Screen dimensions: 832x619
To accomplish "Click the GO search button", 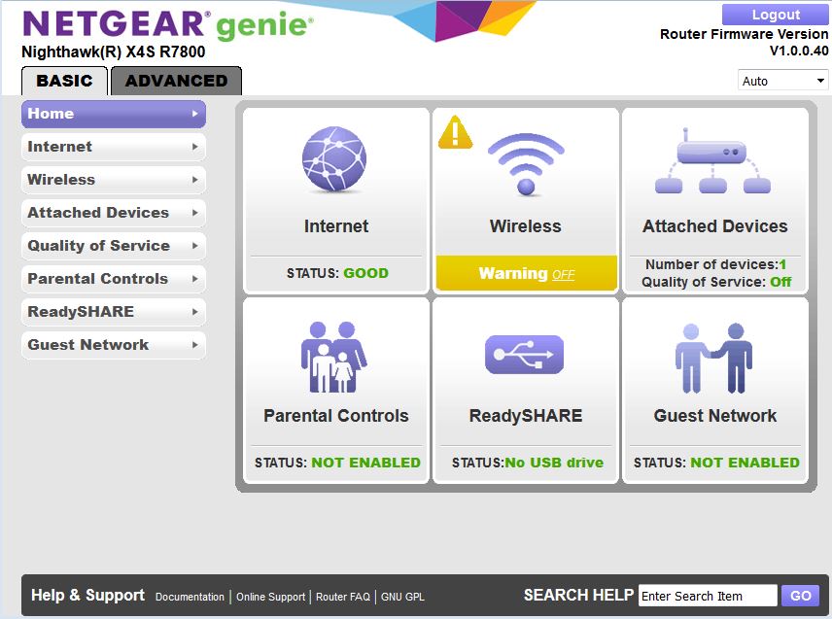I will 800,596.
